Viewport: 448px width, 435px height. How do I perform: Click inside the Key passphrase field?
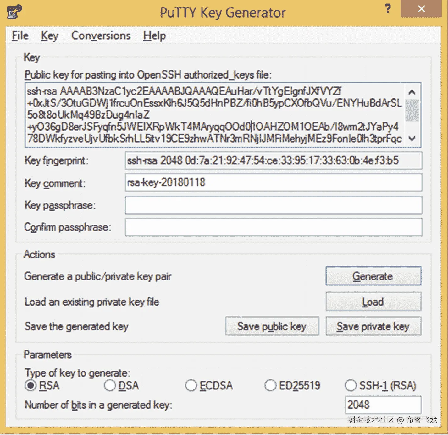point(274,205)
